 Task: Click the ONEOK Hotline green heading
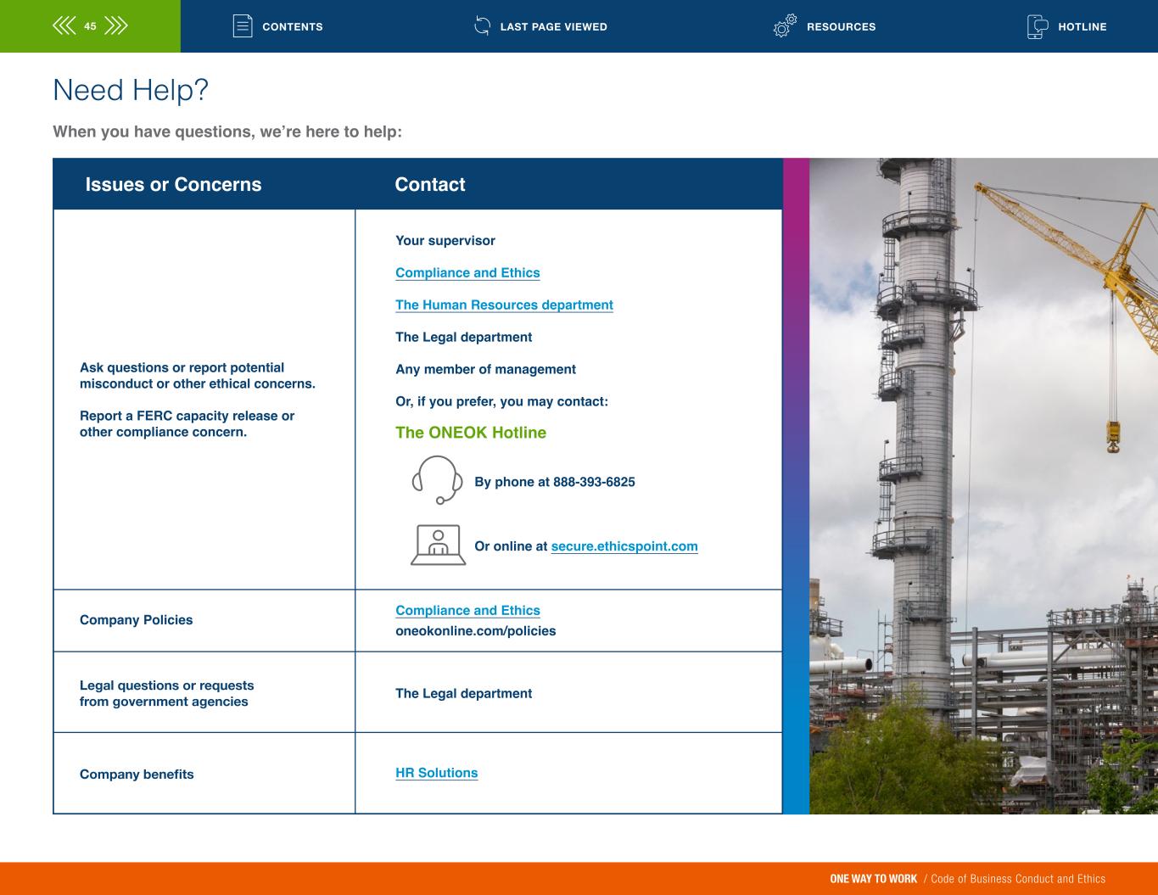(x=470, y=433)
